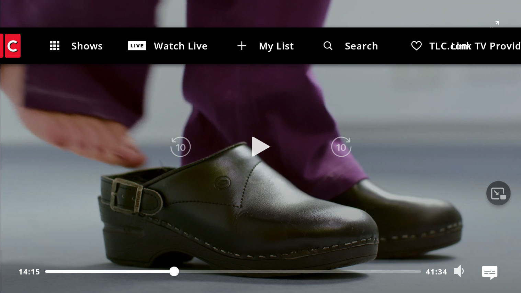
Task: Click the Search text label
Action: 361,46
